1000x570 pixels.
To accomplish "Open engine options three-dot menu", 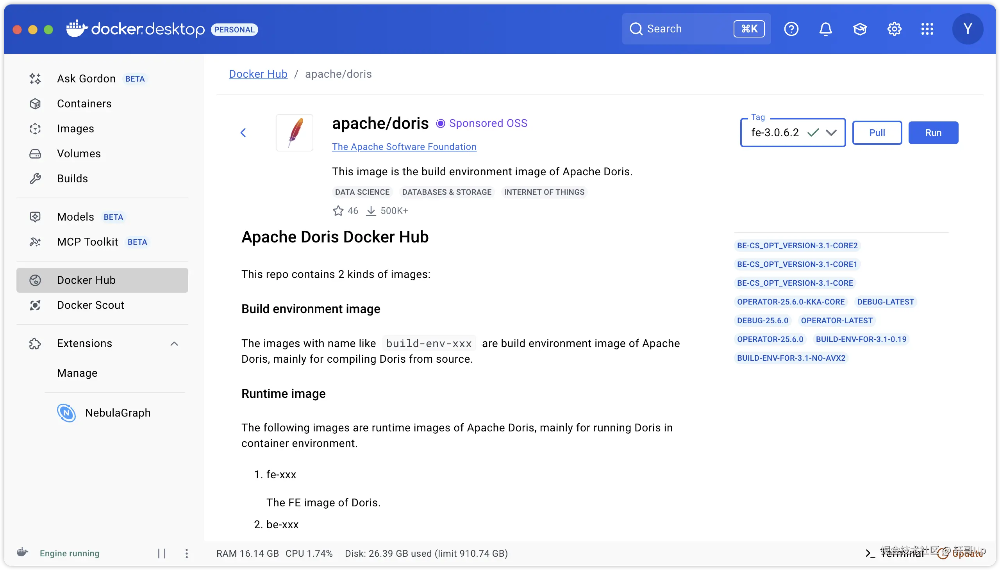I will (x=186, y=553).
